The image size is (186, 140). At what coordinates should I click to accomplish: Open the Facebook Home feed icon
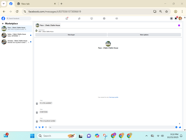coord(67,18)
